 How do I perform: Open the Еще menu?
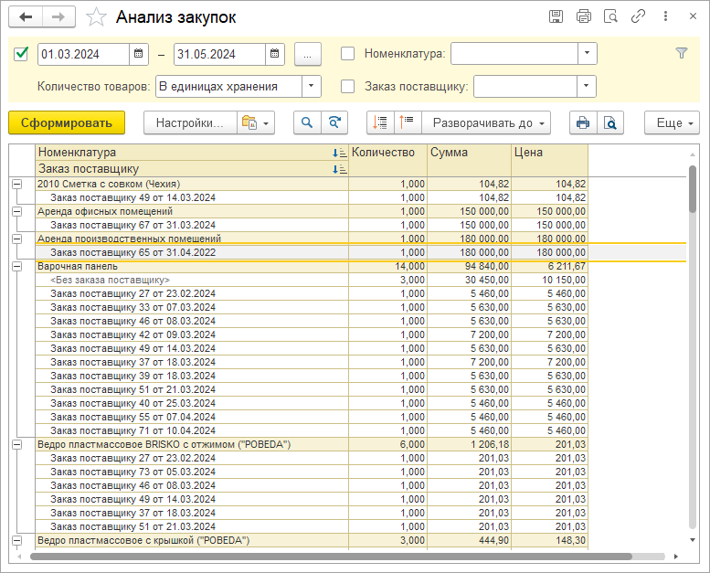coord(672,122)
